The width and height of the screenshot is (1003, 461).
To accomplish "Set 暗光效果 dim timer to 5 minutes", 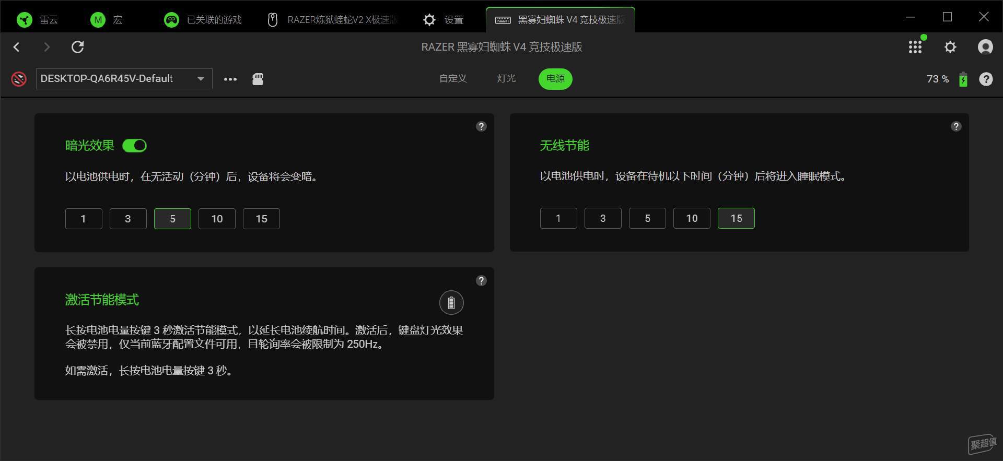I will pyautogui.click(x=172, y=219).
